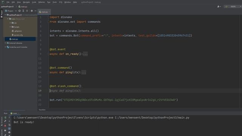Open Project panel settings gear
242x136 pixels.
32,11
